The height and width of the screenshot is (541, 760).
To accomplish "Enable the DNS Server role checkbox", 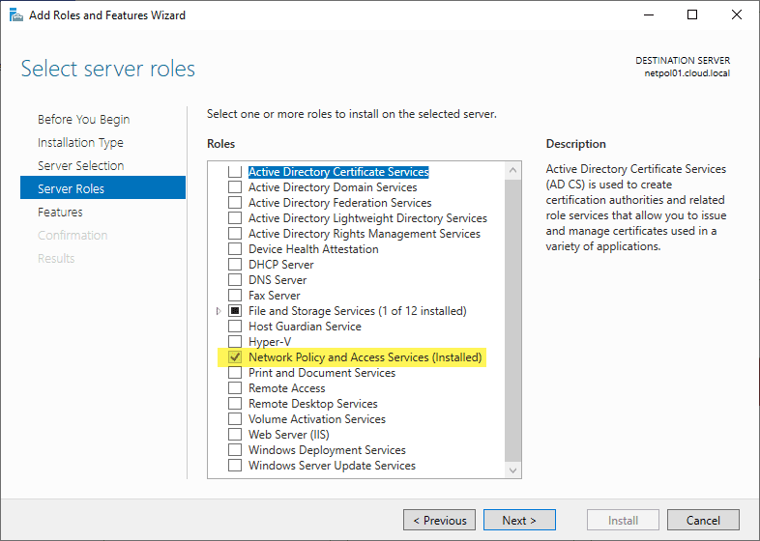I will pos(234,280).
